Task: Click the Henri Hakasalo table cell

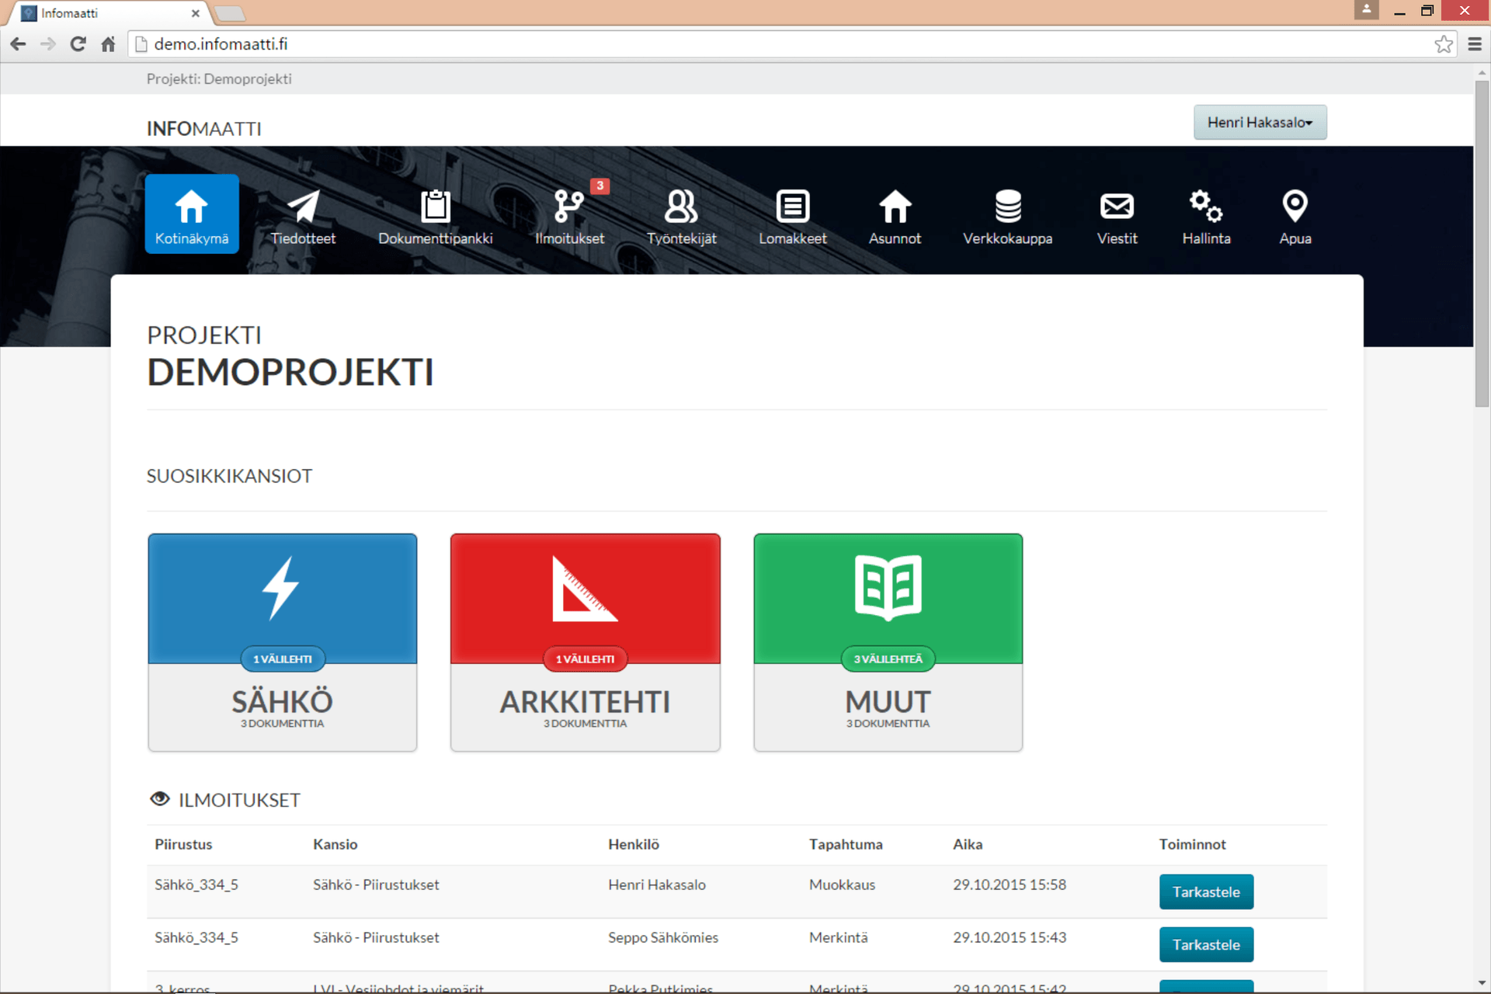Action: click(657, 885)
